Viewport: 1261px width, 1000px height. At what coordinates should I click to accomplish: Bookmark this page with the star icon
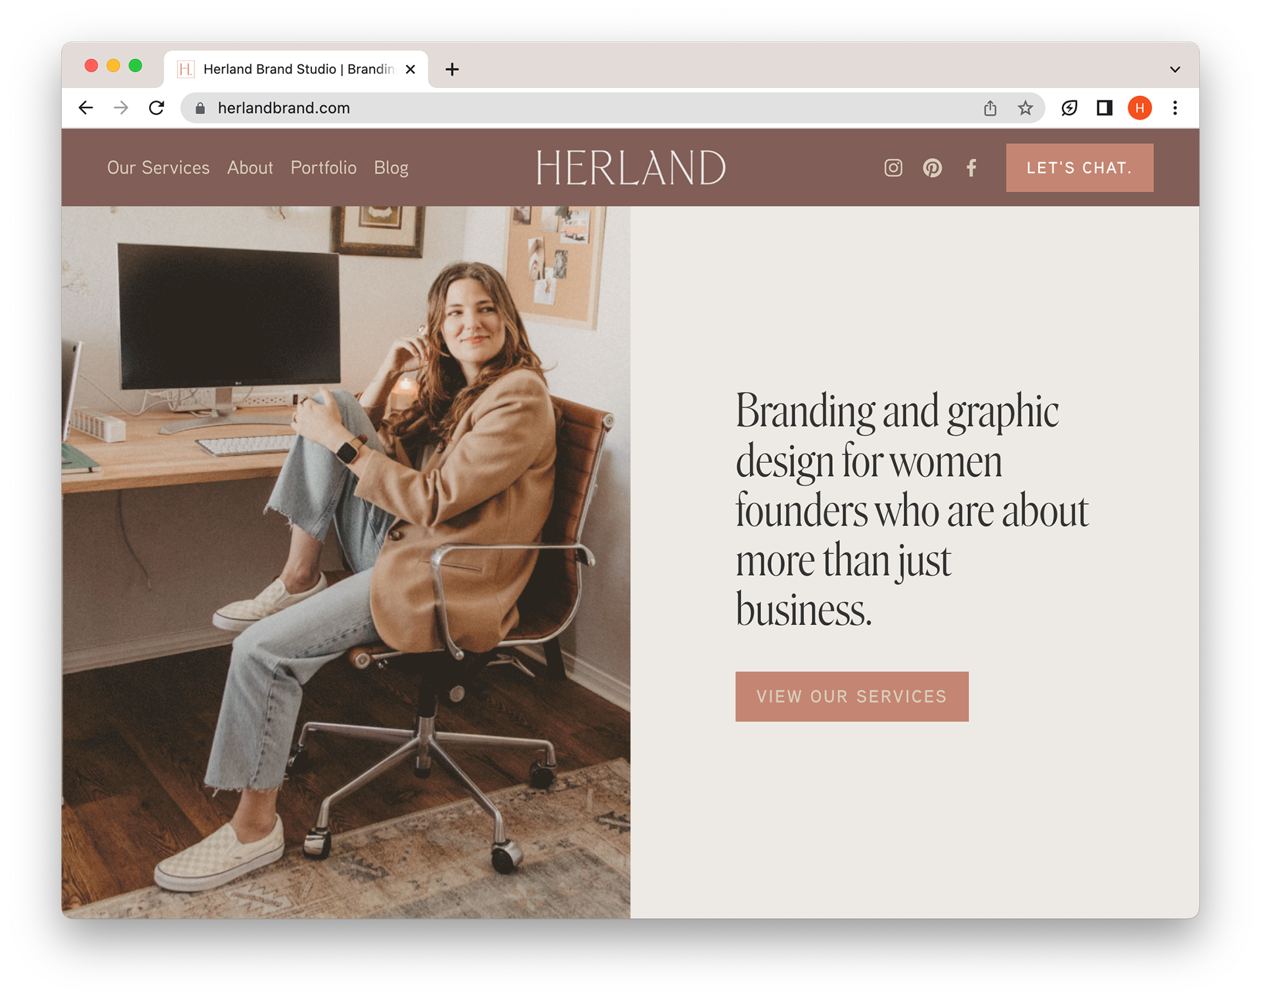1025,108
